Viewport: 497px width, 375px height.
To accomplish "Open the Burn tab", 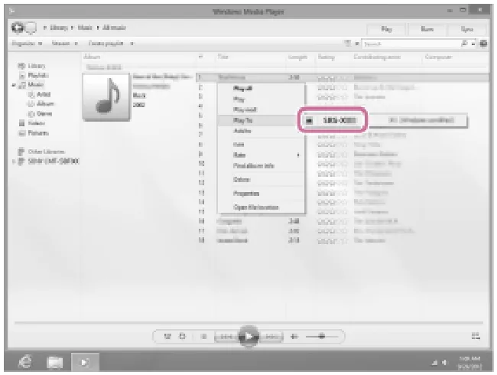I will coord(427,29).
